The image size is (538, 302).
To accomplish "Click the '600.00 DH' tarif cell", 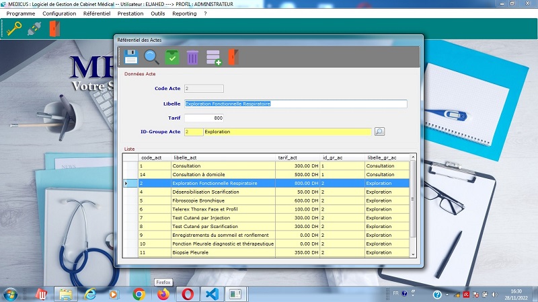I will (297, 200).
